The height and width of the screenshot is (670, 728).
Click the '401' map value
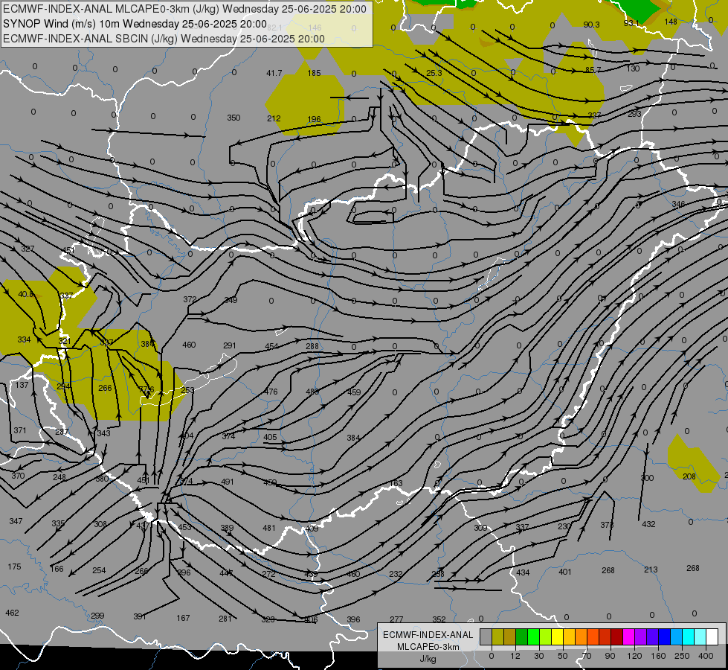(x=565, y=572)
